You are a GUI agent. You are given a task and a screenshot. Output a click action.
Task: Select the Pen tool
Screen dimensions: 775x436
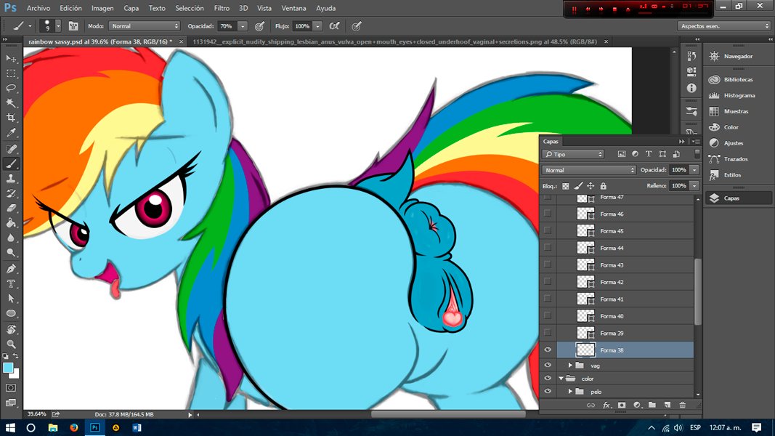click(11, 269)
